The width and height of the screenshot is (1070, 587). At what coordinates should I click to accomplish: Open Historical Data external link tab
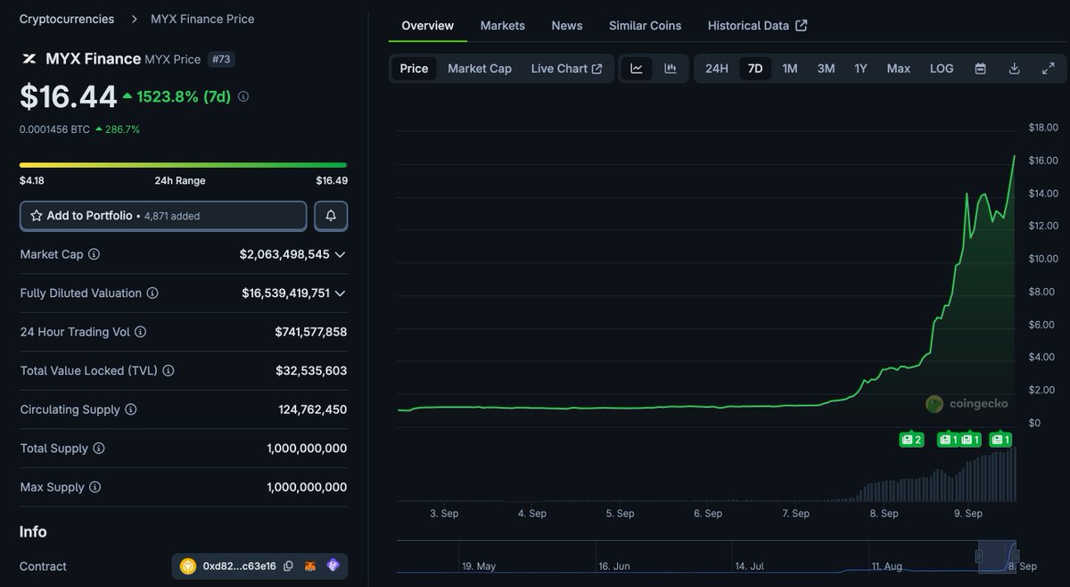(757, 26)
